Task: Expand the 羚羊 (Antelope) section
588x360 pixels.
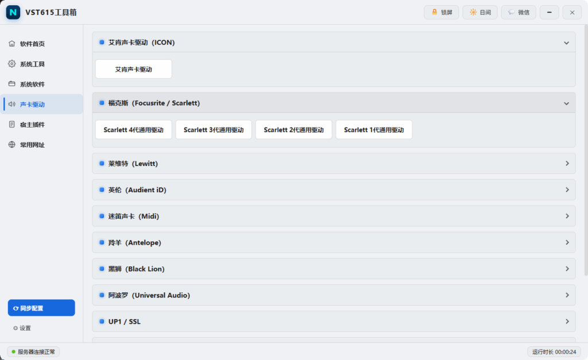Action: coord(334,242)
